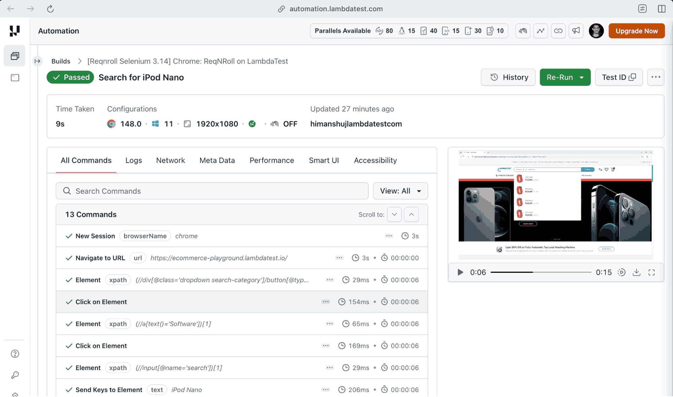Open the Re-Run dropdown arrow
Image resolution: width=673 pixels, height=397 pixels.
pos(581,77)
